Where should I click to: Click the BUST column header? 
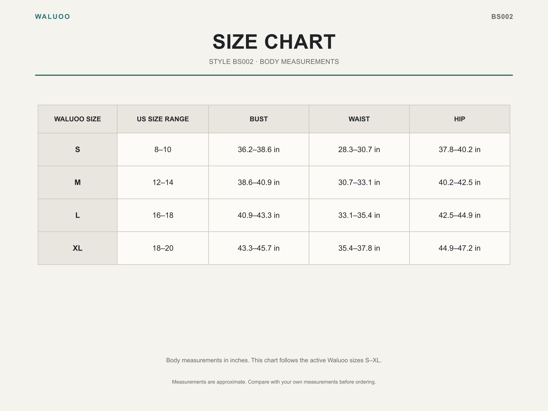click(259, 119)
